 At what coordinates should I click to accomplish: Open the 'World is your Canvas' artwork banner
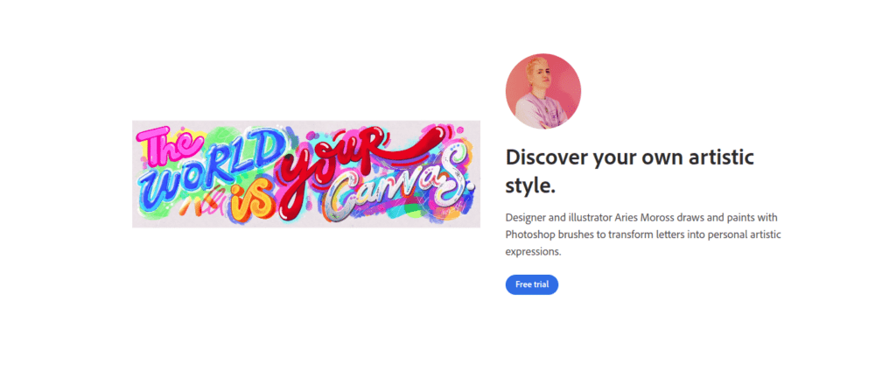point(306,174)
